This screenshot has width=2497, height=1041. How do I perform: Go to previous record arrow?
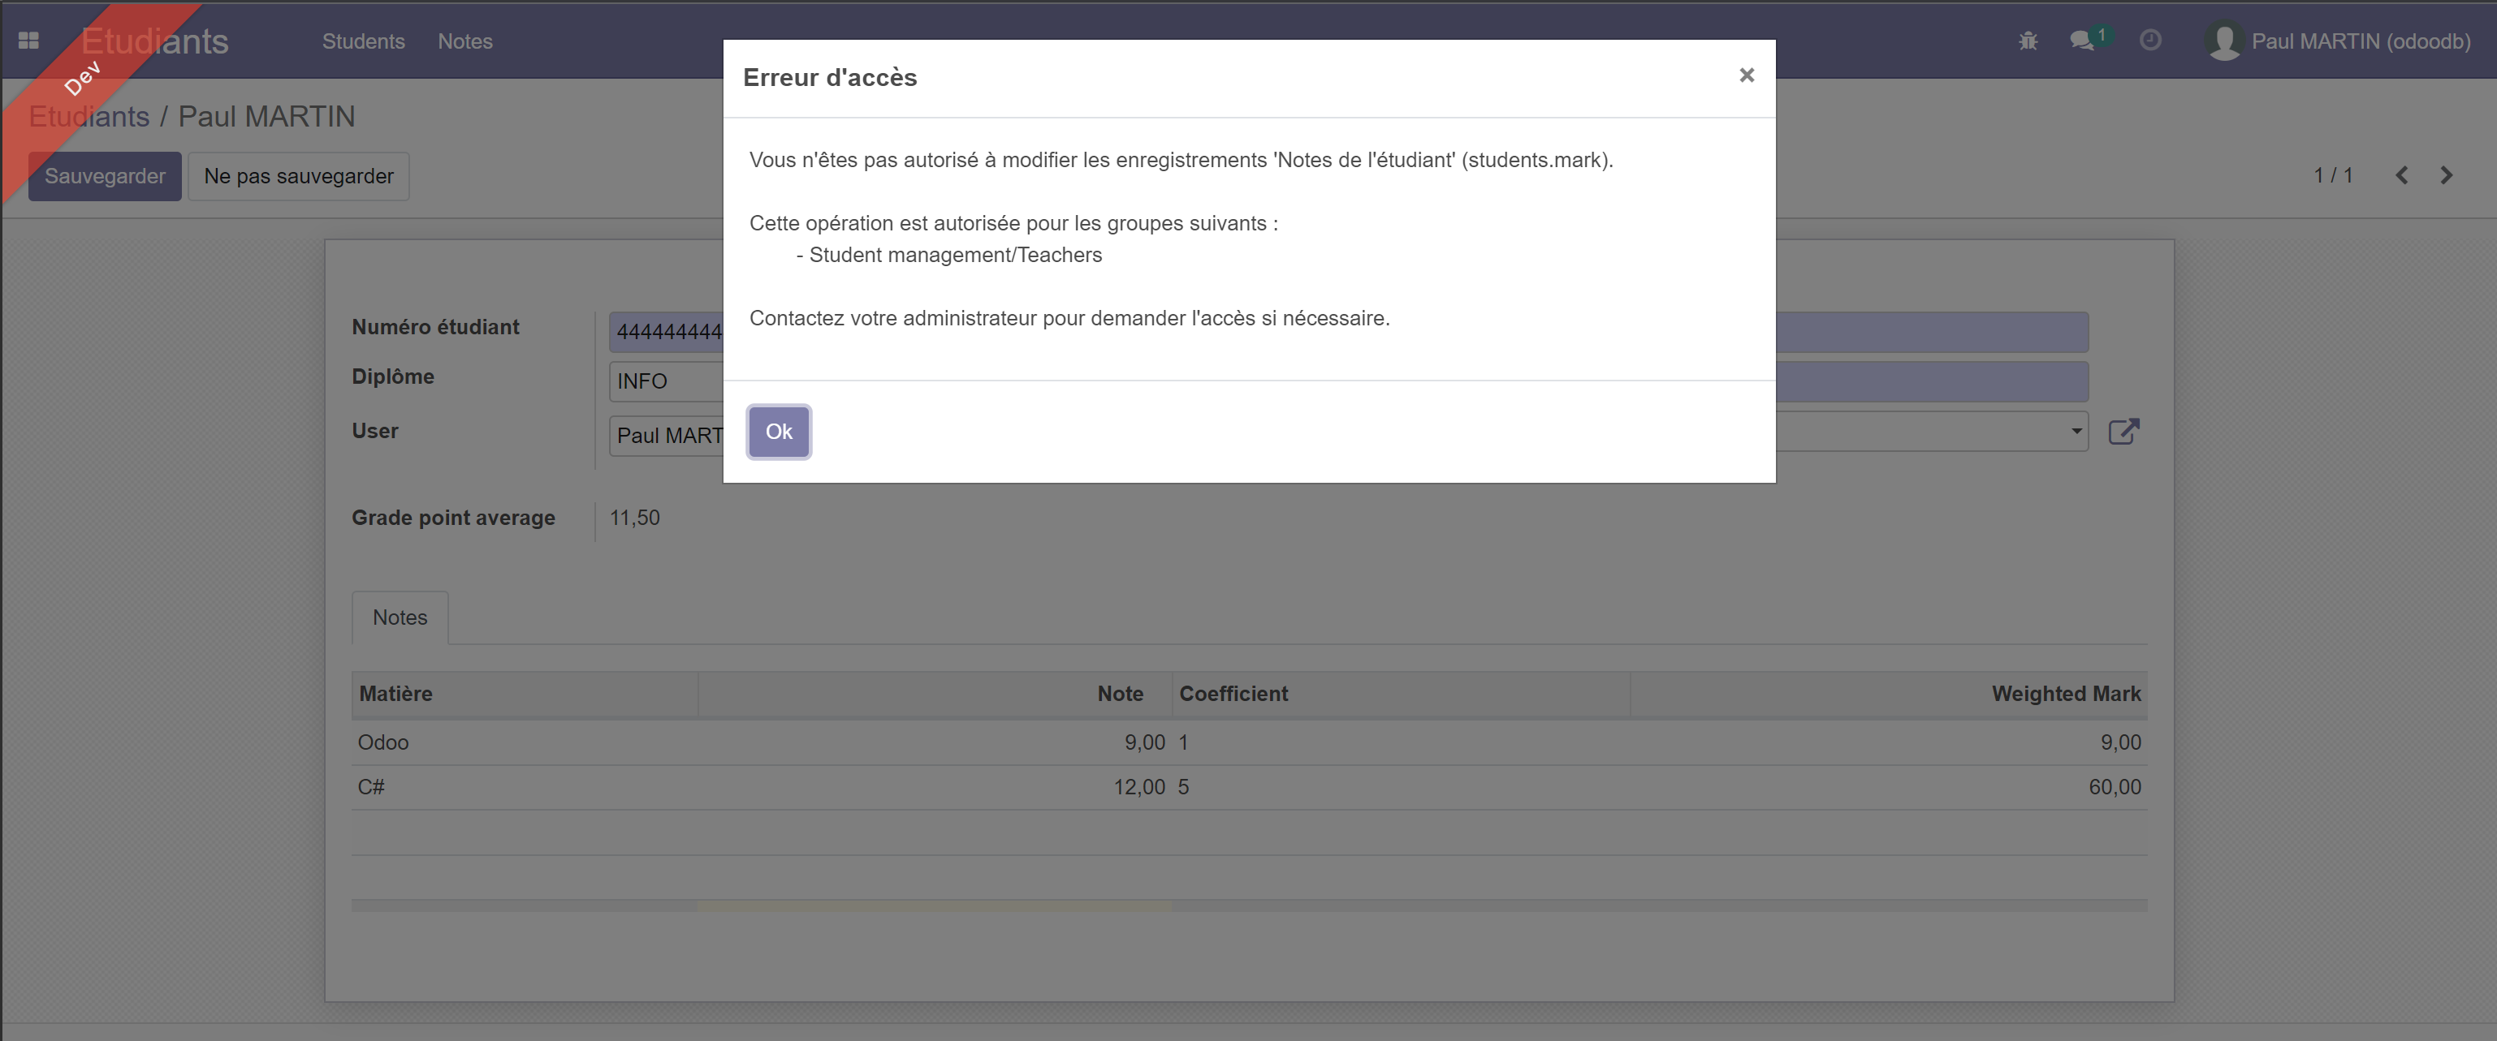pos(2402,175)
